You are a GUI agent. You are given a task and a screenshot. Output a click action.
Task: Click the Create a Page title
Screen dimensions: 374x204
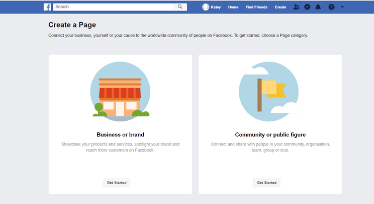[72, 25]
